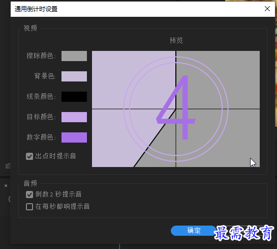Click the countdown preview image

[x=176, y=109]
